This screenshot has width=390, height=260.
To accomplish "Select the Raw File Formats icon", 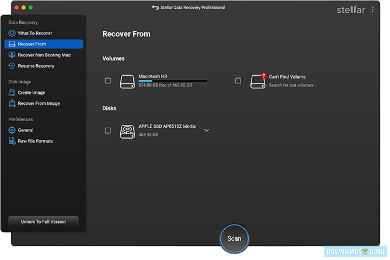I will tap(12, 141).
